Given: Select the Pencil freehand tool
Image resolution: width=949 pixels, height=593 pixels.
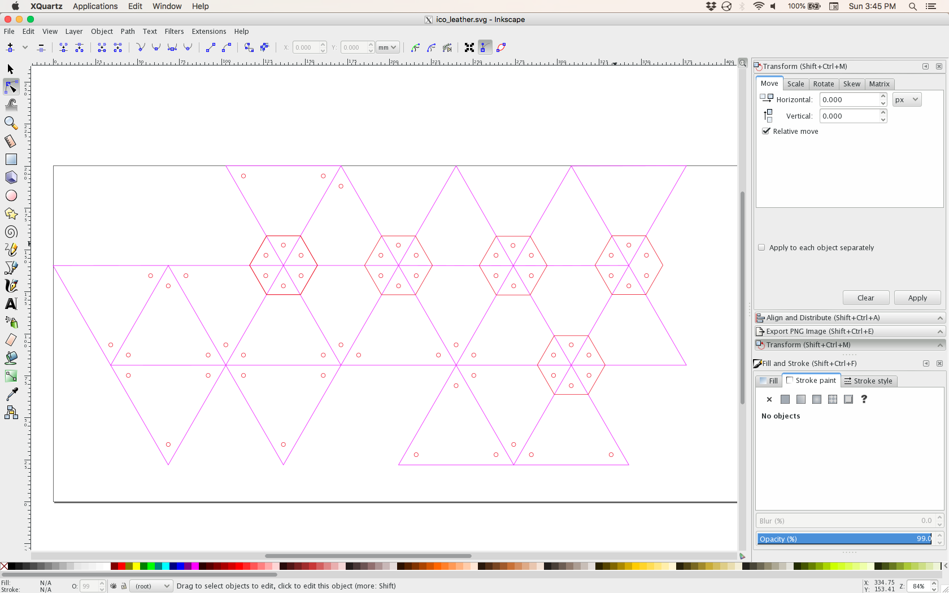Looking at the screenshot, I should tap(11, 250).
